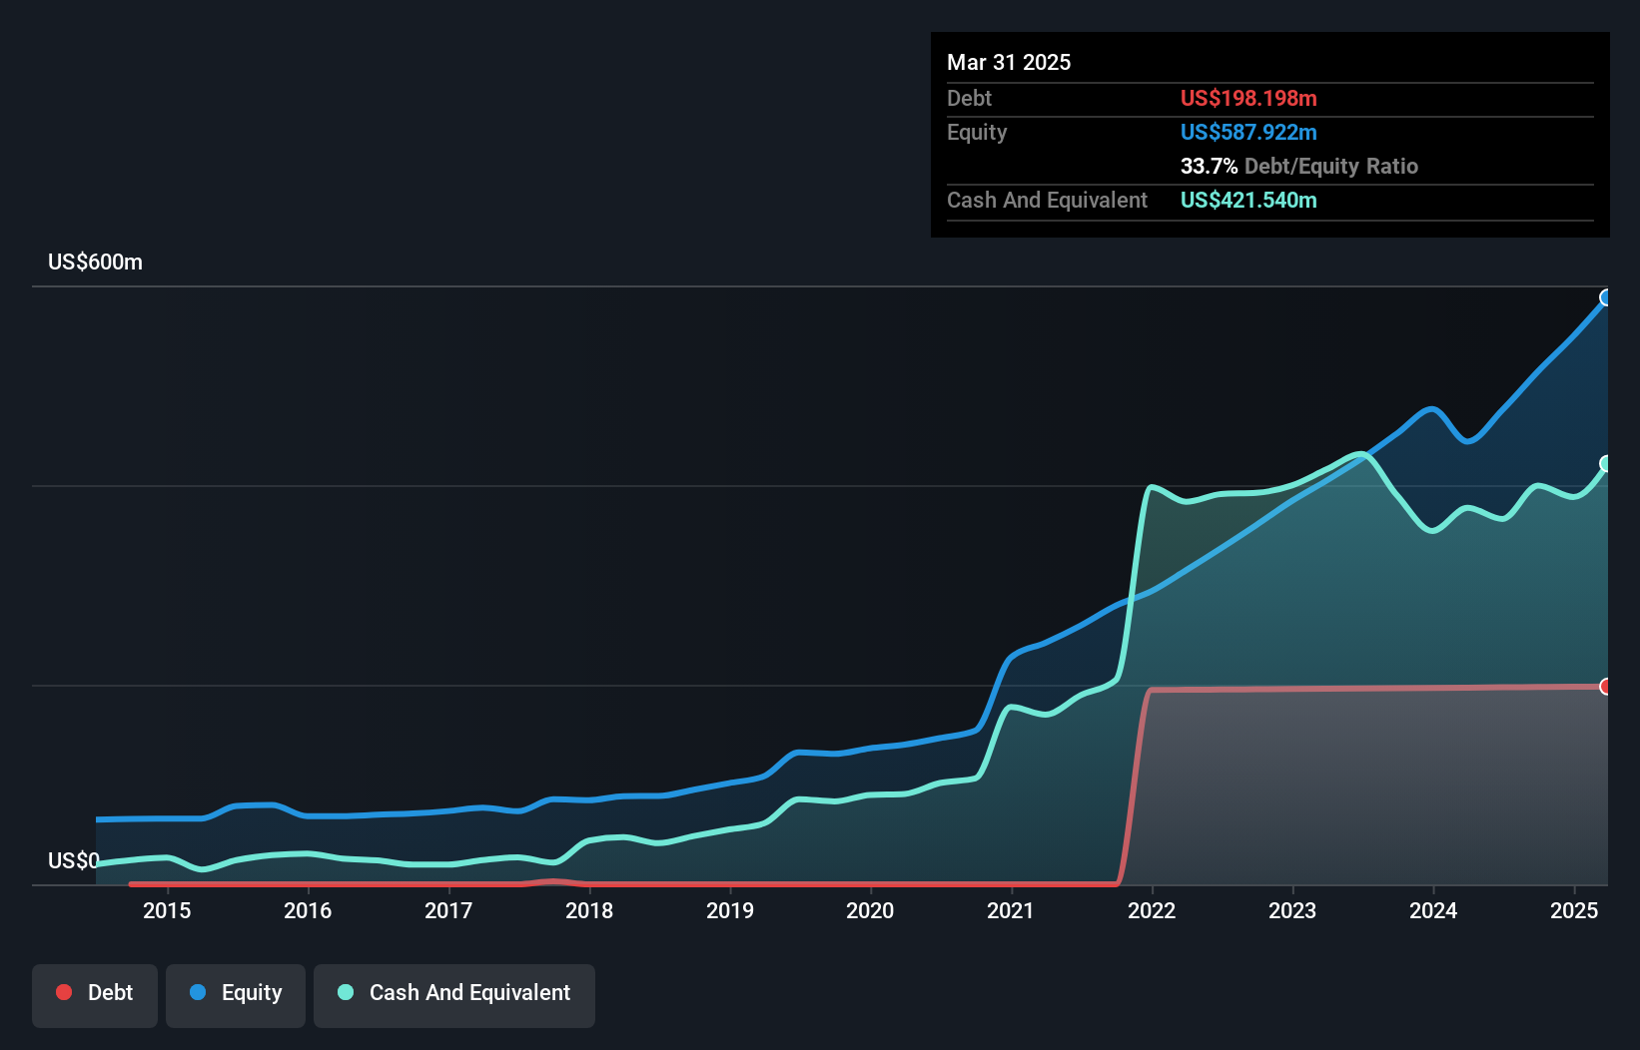Click the US$587.922m equity value
The image size is (1640, 1050).
pyautogui.click(x=1248, y=132)
